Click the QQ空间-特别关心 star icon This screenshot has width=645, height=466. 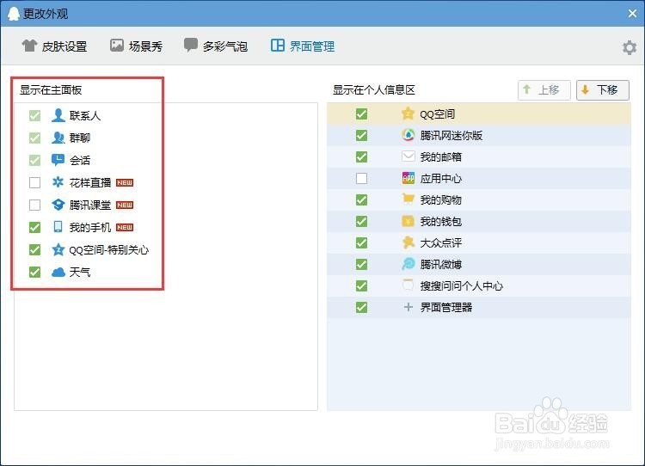[58, 249]
